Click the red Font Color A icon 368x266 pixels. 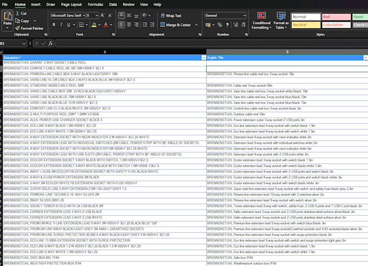click(x=106, y=25)
